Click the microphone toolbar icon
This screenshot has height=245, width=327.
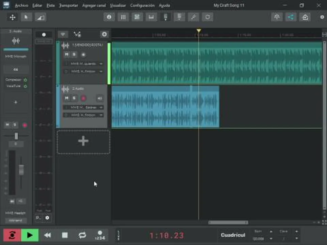pyautogui.click(x=166, y=17)
